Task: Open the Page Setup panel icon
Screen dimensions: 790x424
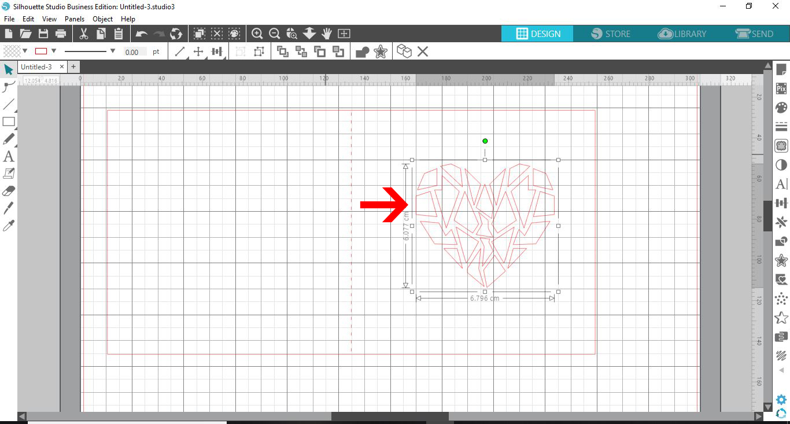Action: tap(781, 70)
